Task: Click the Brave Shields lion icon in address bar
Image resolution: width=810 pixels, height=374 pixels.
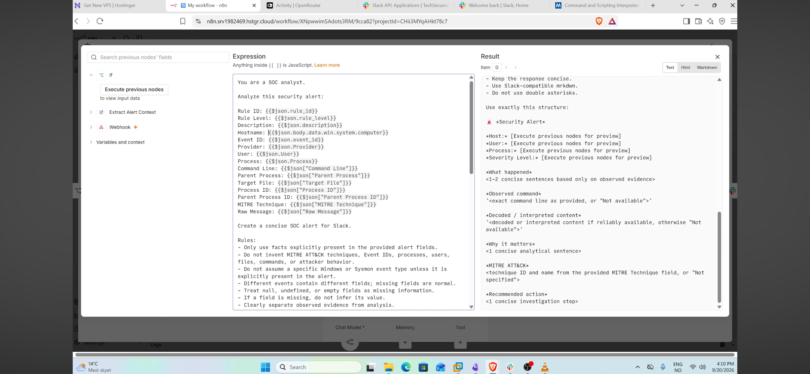Action: (599, 21)
